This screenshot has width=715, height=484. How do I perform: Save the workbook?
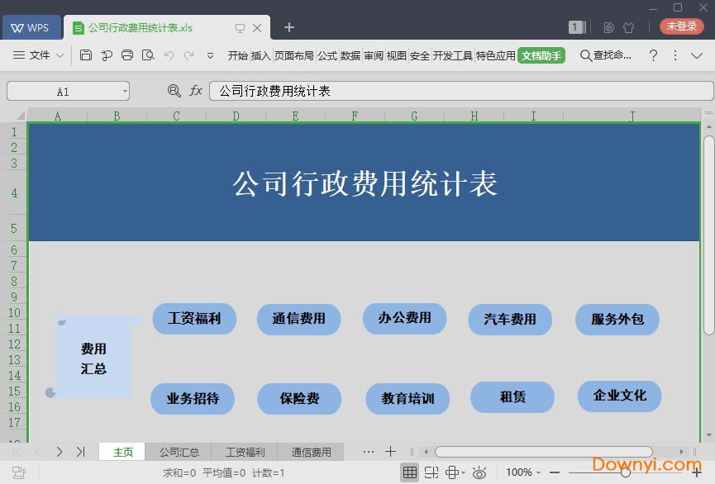pos(86,55)
